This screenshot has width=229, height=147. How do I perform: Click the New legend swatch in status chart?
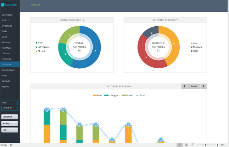(x=37, y=43)
